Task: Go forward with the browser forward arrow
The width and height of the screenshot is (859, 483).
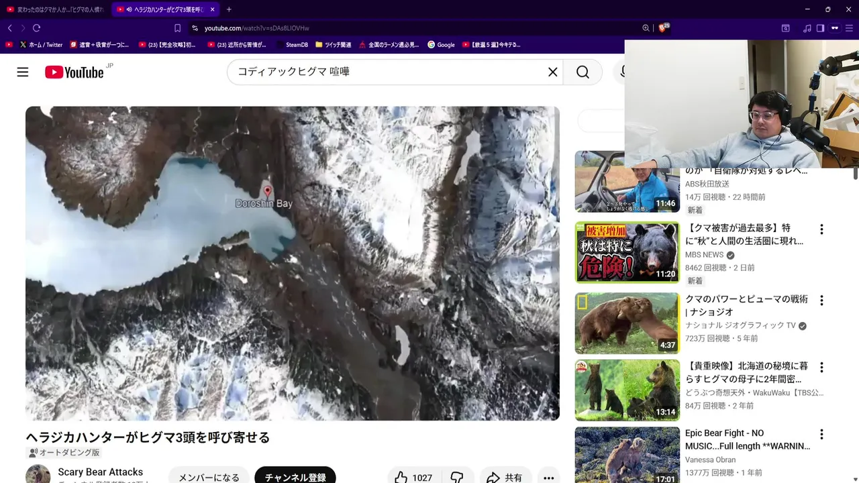Action: coord(23,28)
